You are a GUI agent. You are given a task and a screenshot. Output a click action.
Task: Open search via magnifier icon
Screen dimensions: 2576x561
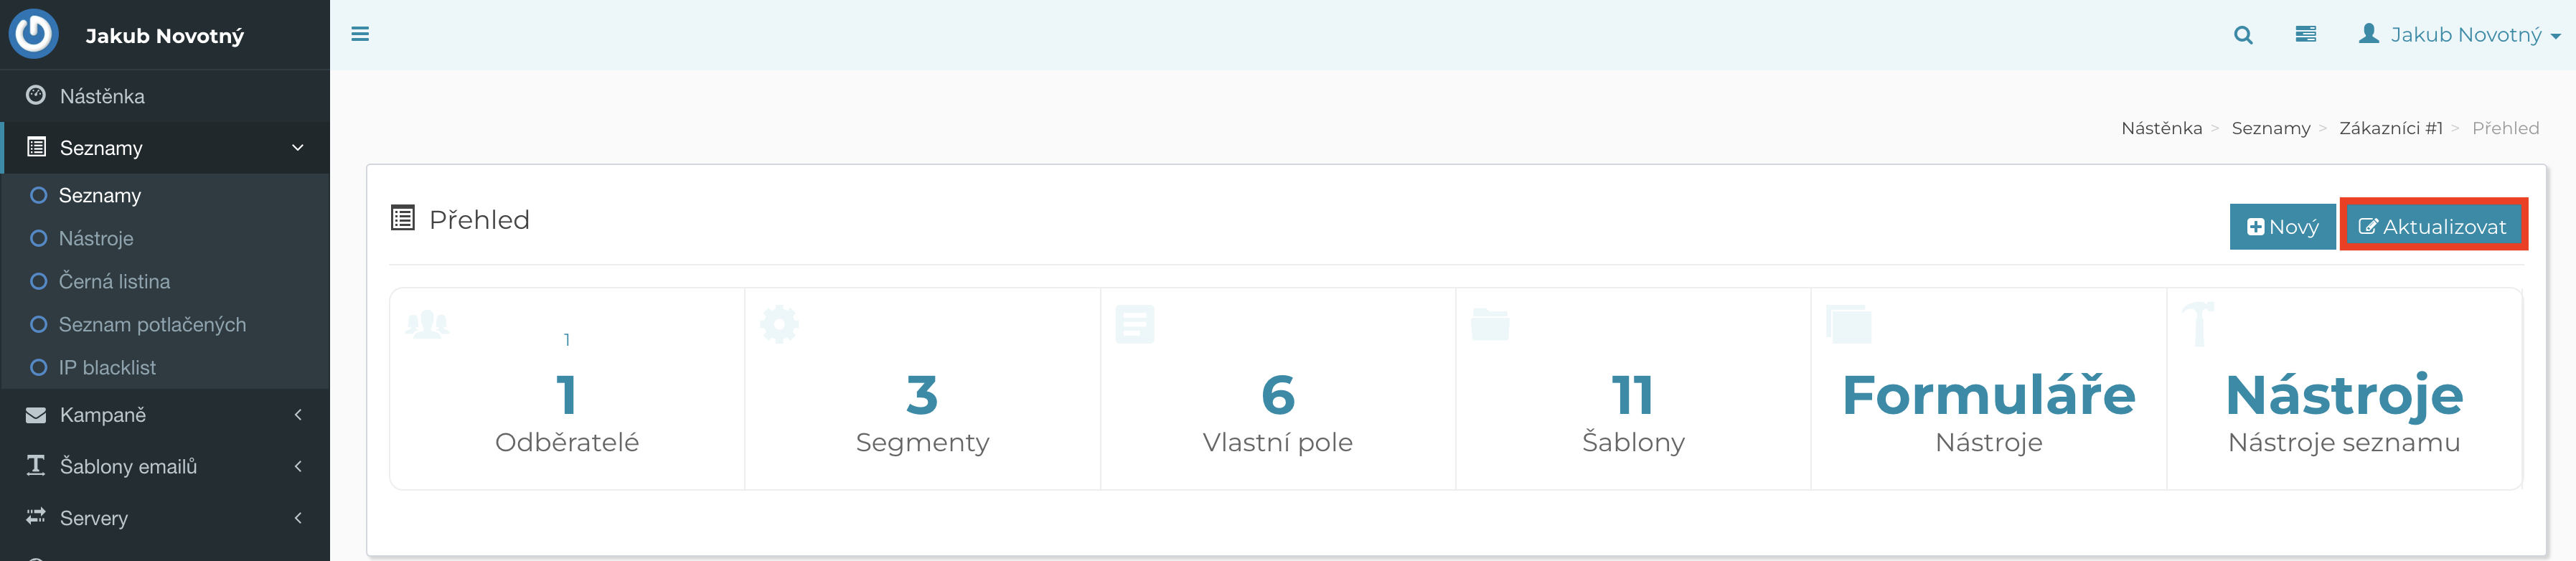coord(2243,35)
